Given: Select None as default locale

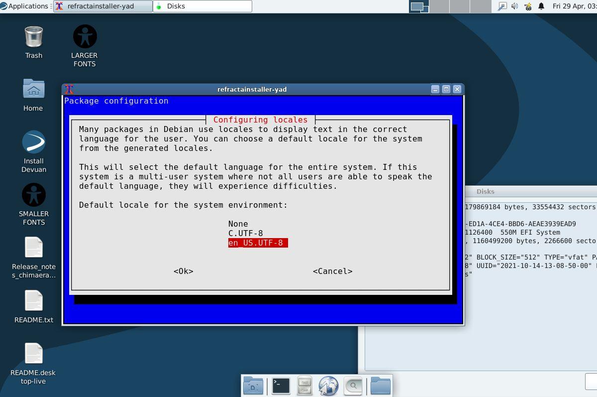Looking at the screenshot, I should [237, 224].
